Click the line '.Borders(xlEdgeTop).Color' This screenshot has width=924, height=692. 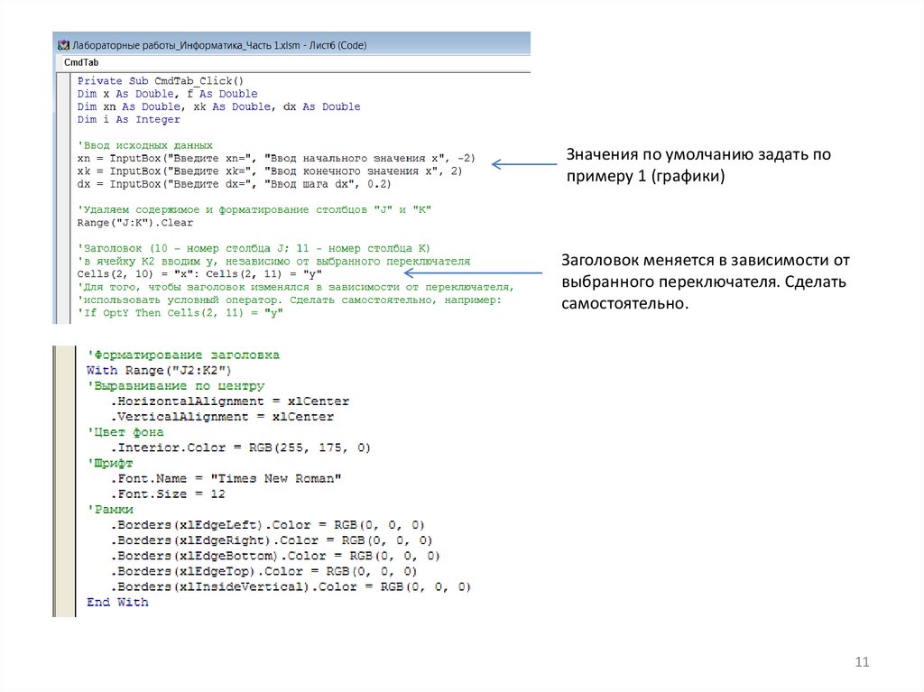[x=264, y=571]
